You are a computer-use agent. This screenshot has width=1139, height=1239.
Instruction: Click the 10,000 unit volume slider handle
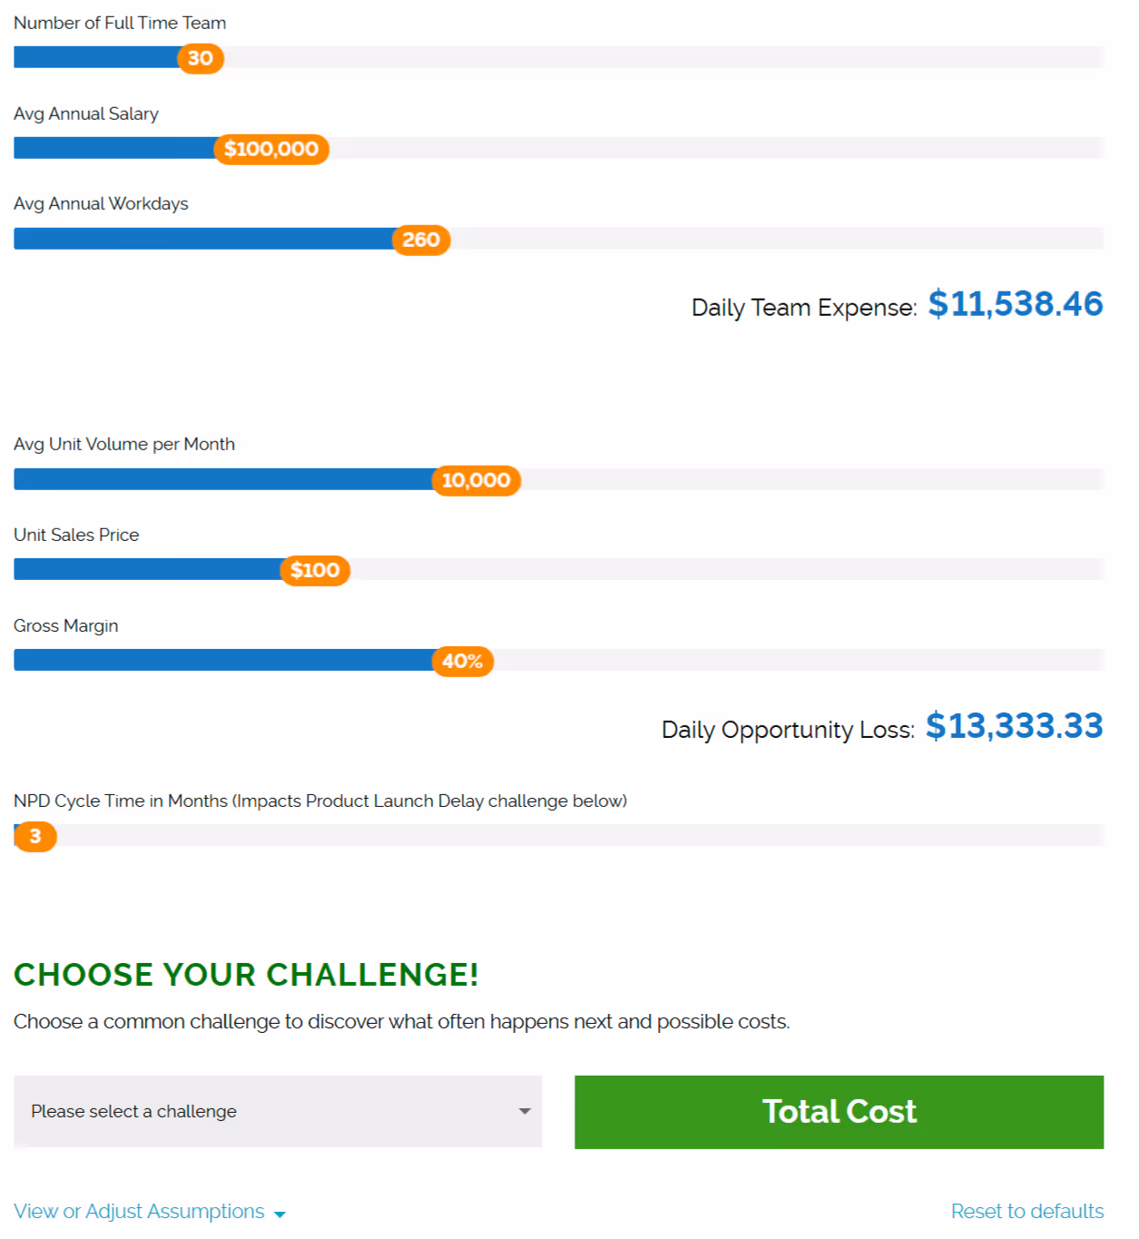pyautogui.click(x=477, y=480)
